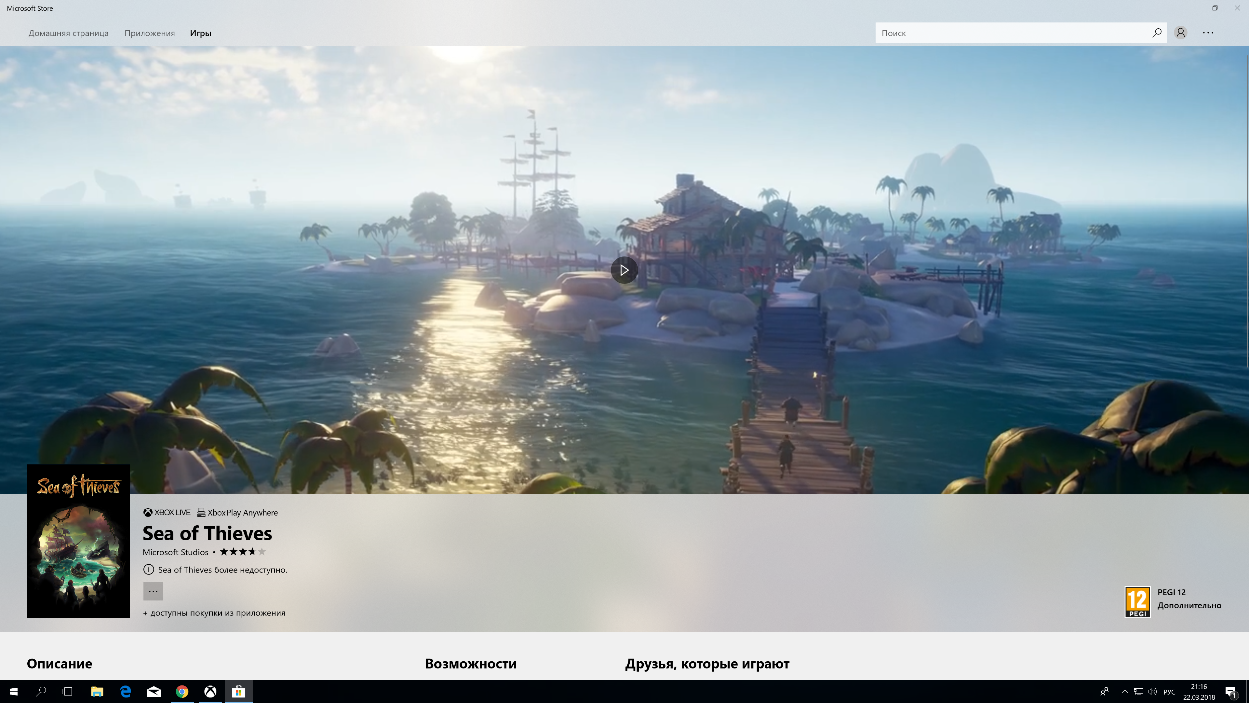Image resolution: width=1249 pixels, height=703 pixels.
Task: Open the Microsoft Studios publisher link
Action: click(x=176, y=552)
